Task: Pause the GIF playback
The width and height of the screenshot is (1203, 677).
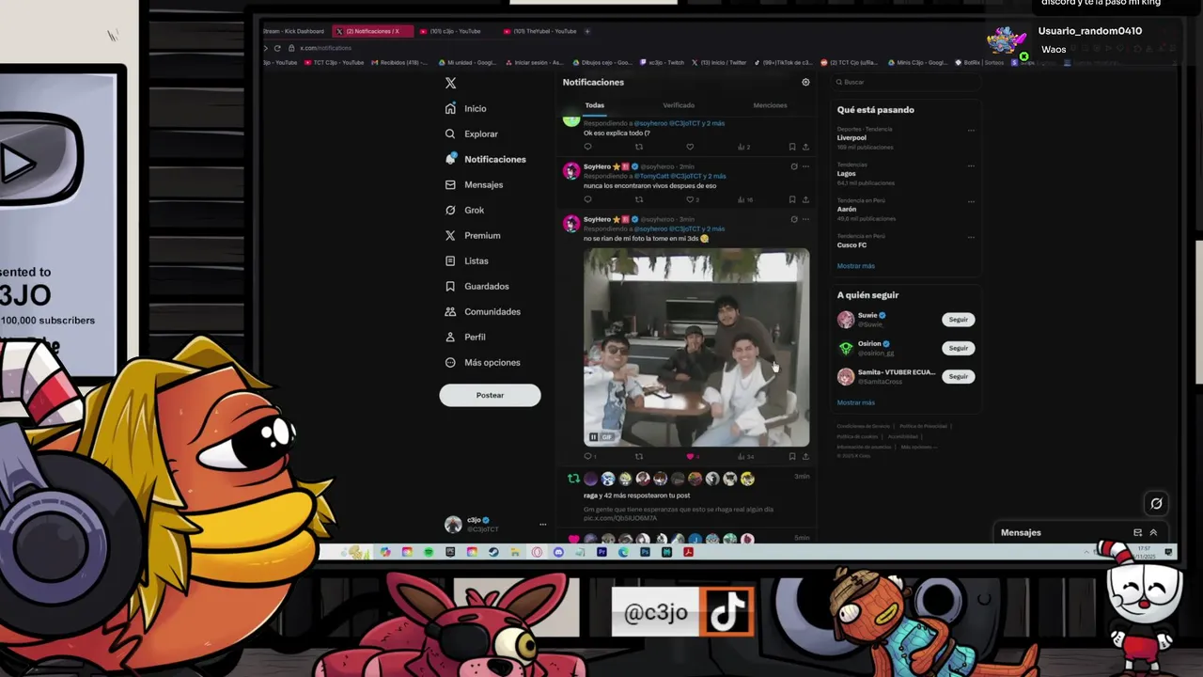Action: 594,437
